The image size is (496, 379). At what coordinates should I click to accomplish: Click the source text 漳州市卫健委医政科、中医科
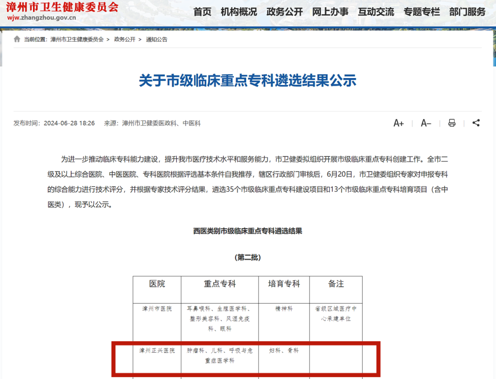(x=161, y=124)
